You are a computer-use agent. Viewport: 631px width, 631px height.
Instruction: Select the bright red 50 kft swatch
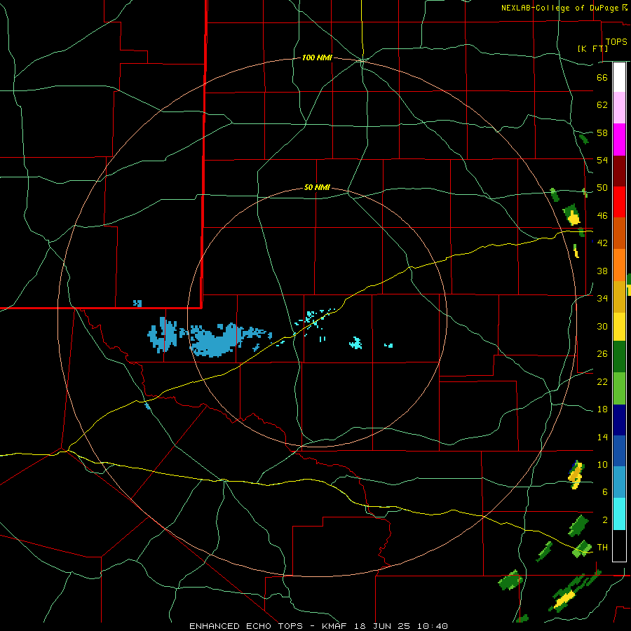(x=619, y=202)
